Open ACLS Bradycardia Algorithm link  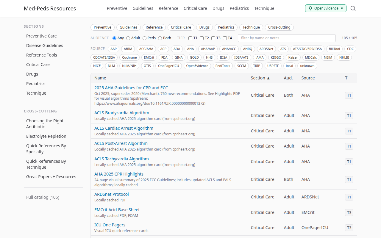coord(122,113)
